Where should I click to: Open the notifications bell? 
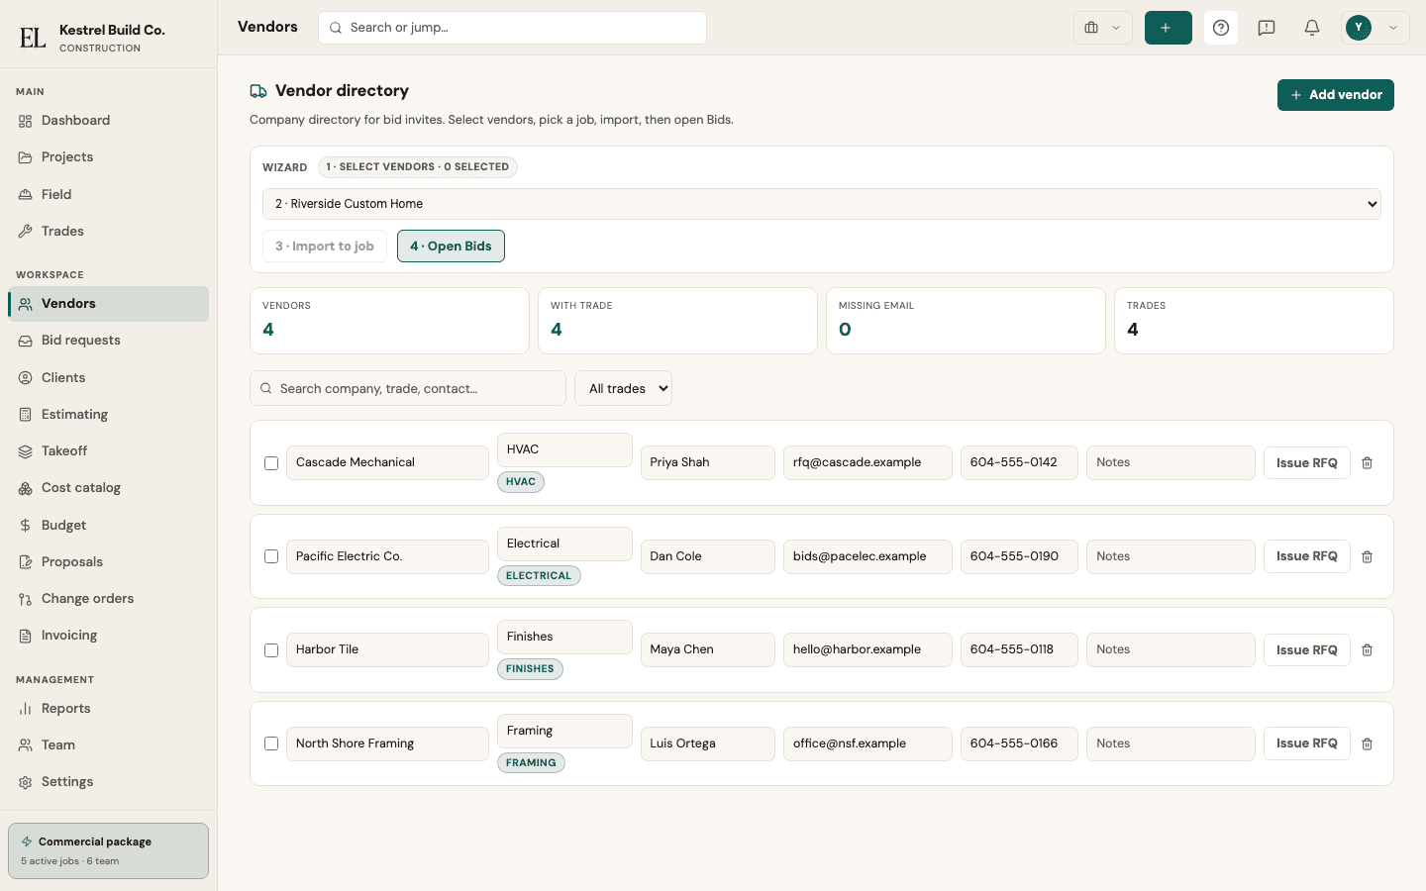pyautogui.click(x=1312, y=28)
